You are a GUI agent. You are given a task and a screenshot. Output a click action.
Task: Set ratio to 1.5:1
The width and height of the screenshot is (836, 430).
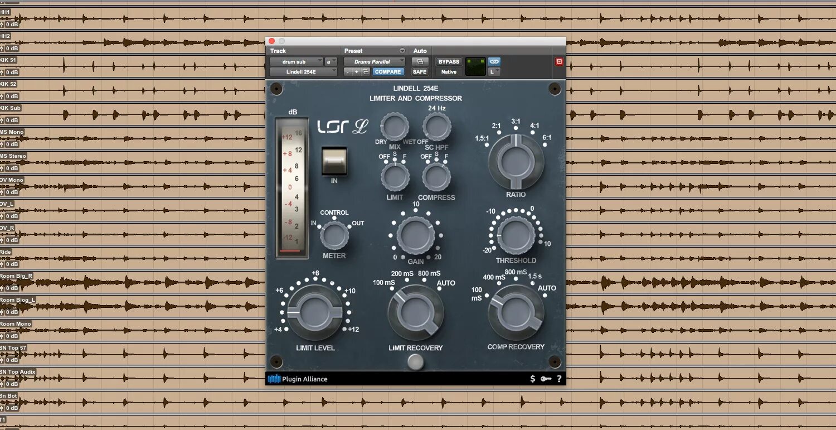[483, 138]
